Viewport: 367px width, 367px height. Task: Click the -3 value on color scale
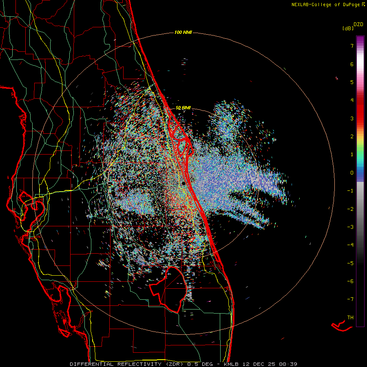pyautogui.click(x=350, y=227)
